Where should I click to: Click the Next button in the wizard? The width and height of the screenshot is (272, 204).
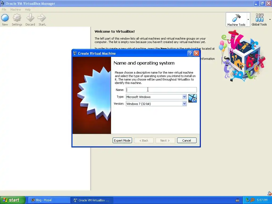click(165, 141)
